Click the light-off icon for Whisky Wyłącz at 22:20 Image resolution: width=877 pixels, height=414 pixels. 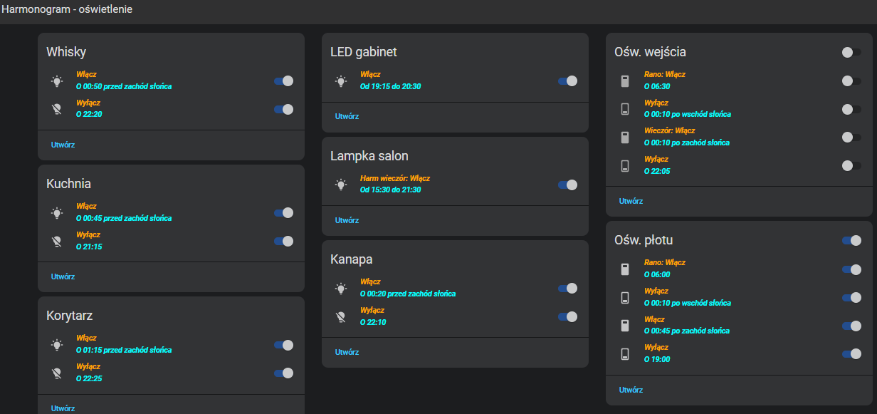pyautogui.click(x=57, y=110)
